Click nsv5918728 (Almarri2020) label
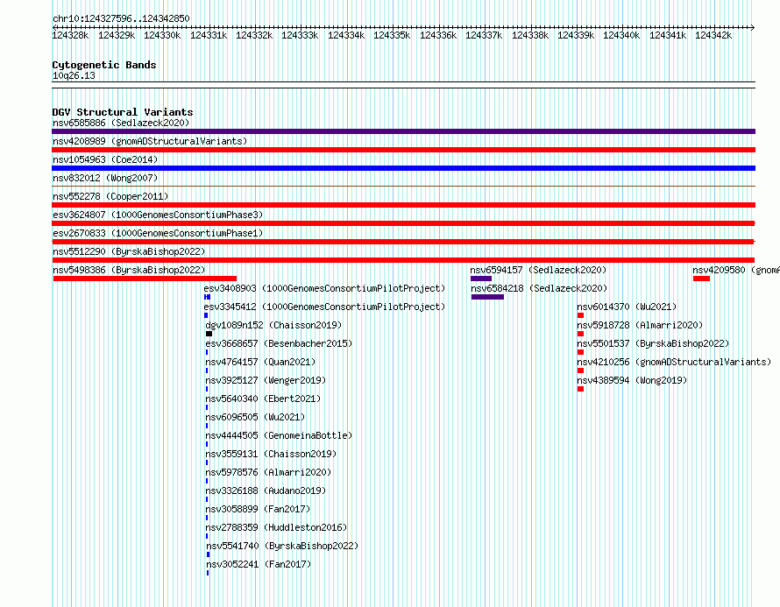The width and height of the screenshot is (780, 607). [x=640, y=325]
